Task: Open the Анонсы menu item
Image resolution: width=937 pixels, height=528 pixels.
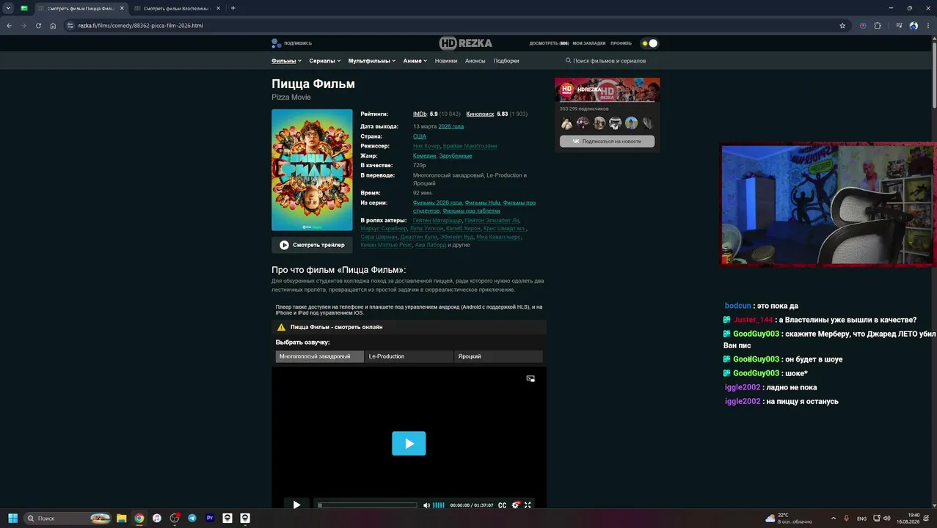Action: (x=475, y=61)
